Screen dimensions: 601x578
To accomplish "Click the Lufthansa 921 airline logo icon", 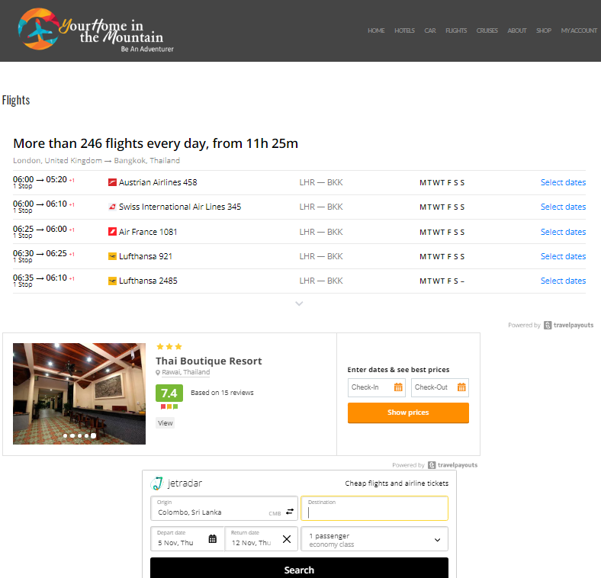I will click(112, 256).
